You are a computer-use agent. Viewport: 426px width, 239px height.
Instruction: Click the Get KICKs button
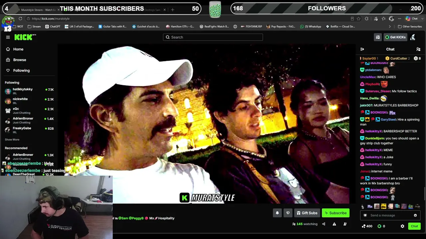(395, 37)
